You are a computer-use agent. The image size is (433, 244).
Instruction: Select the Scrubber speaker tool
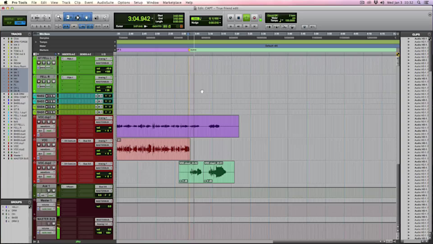coord(96,18)
